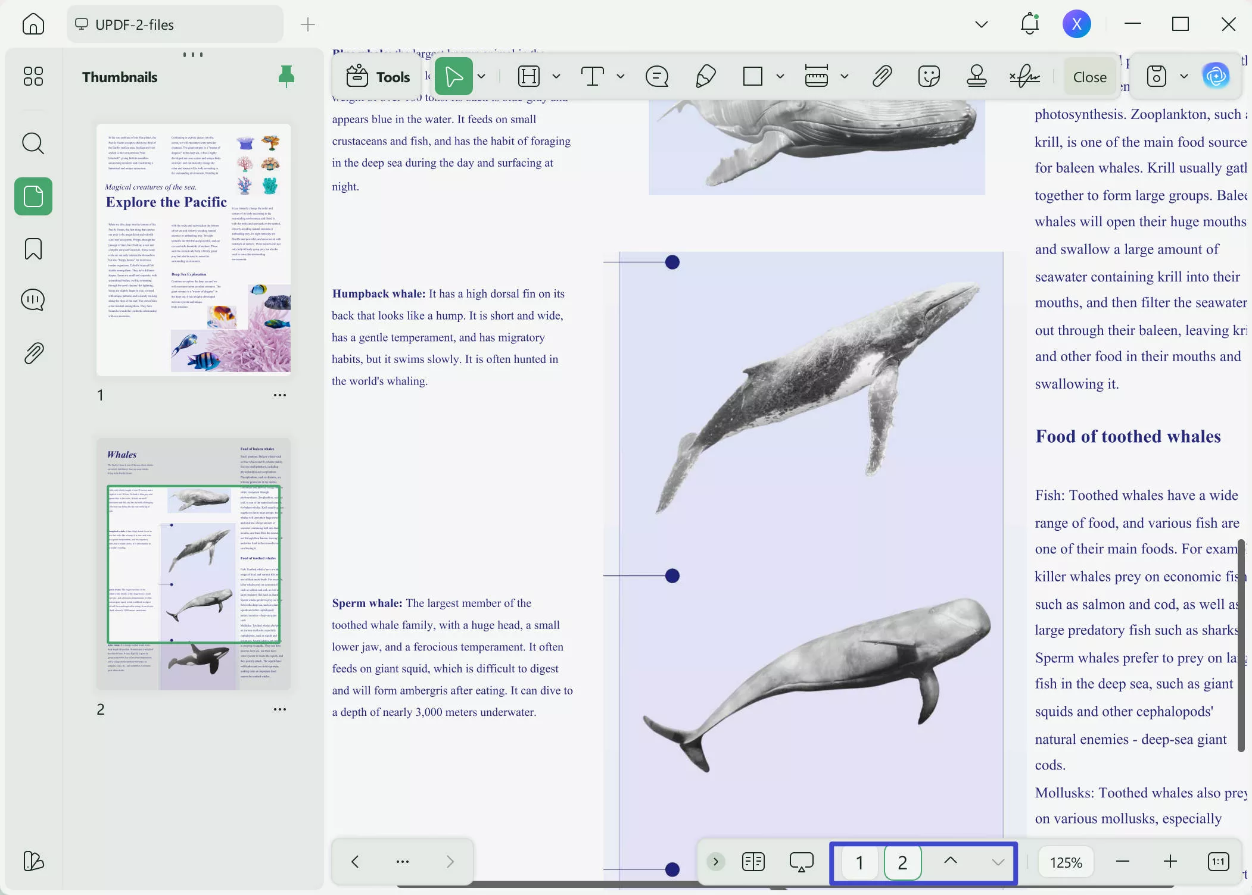Select page 1 thumbnail

point(194,250)
